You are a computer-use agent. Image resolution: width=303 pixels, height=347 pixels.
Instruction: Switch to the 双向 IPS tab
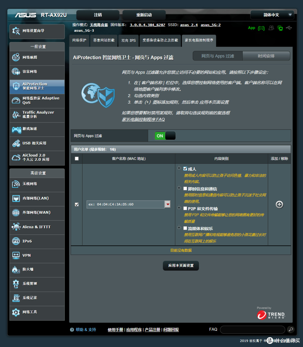[128, 40]
